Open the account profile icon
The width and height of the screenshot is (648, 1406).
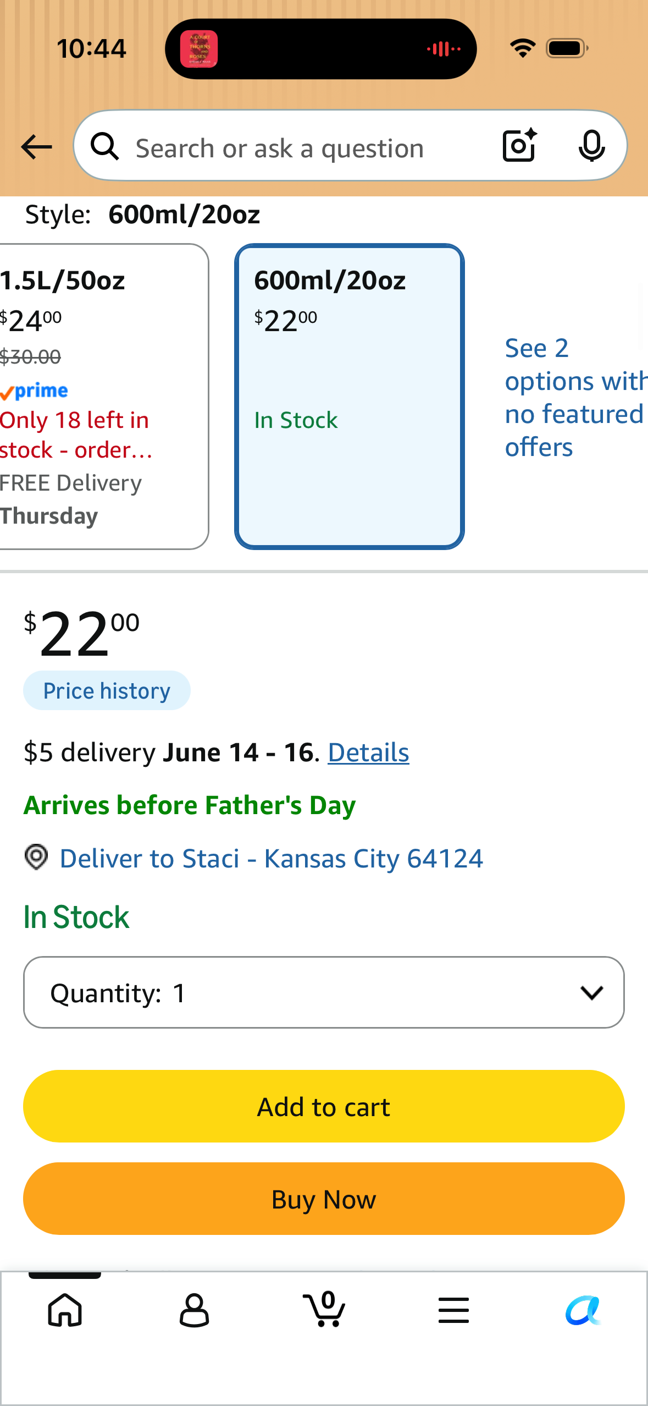pyautogui.click(x=194, y=1310)
